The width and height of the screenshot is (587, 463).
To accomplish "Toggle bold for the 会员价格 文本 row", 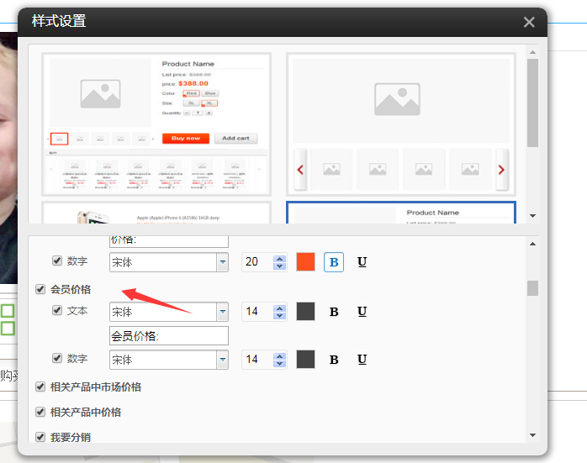I will pos(334,312).
